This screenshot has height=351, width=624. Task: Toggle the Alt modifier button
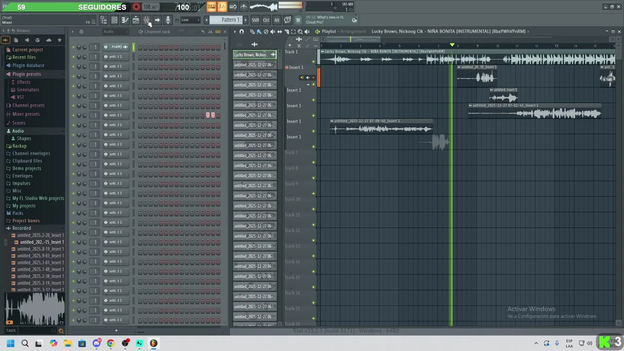pos(277,20)
